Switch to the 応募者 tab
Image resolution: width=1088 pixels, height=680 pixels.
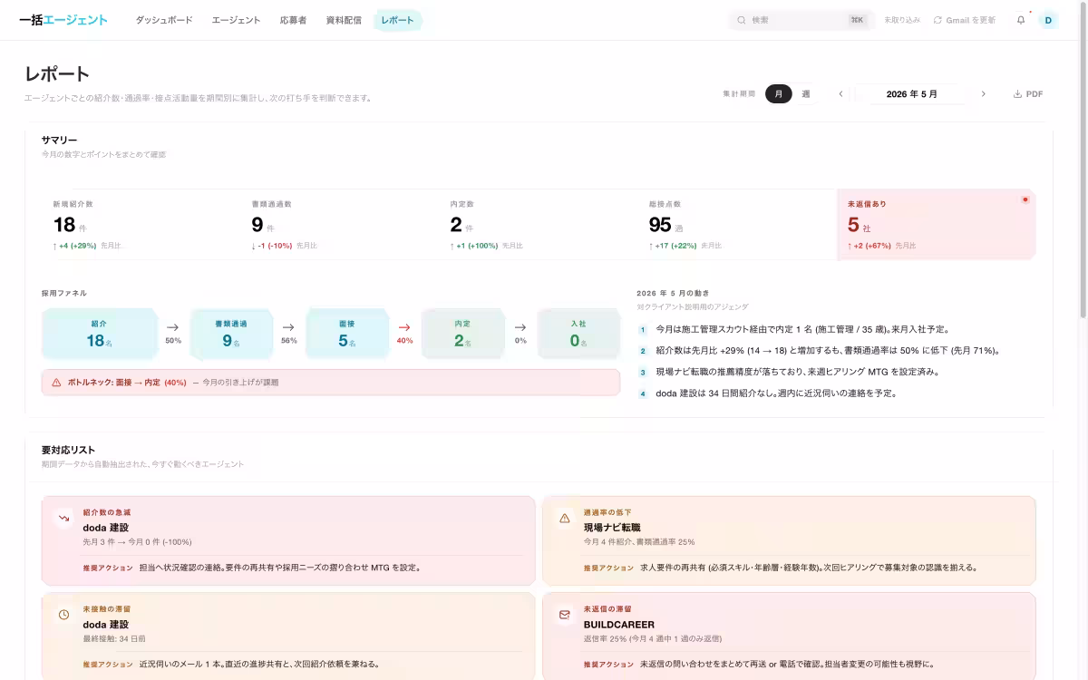point(294,20)
